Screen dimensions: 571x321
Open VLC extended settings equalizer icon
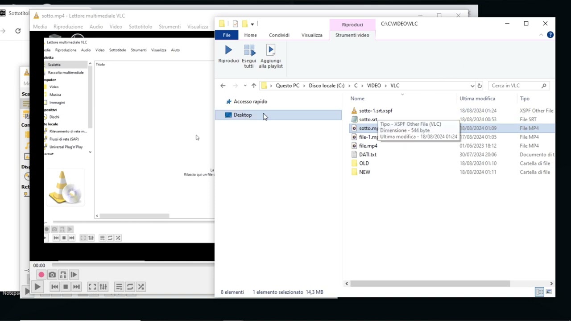coord(103,287)
